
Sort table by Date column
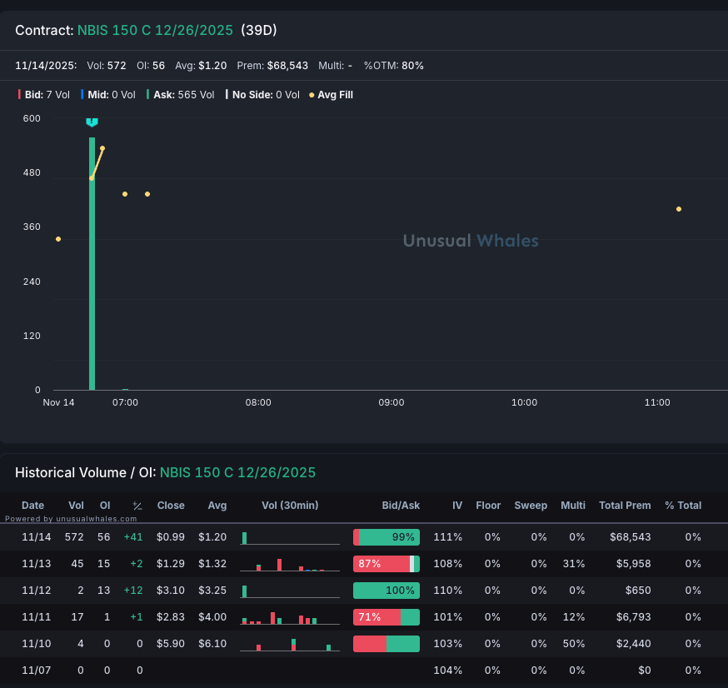coord(33,506)
